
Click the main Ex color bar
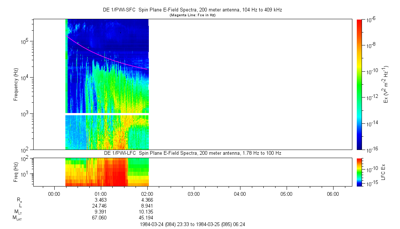[360, 84]
